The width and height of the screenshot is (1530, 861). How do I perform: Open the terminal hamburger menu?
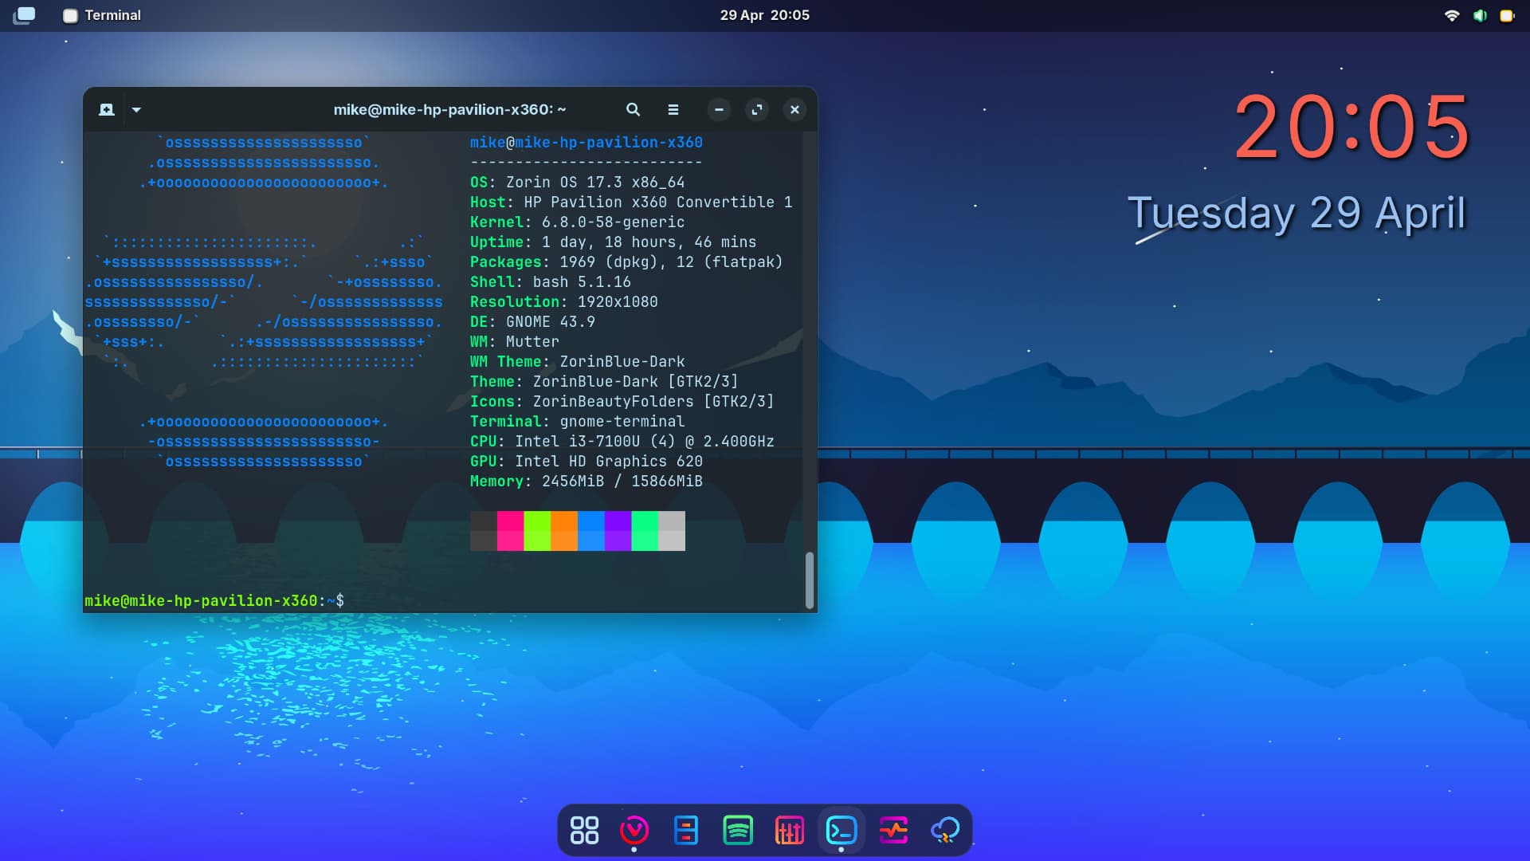[673, 110]
